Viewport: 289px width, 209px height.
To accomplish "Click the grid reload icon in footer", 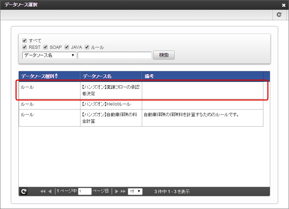I will click(24, 191).
